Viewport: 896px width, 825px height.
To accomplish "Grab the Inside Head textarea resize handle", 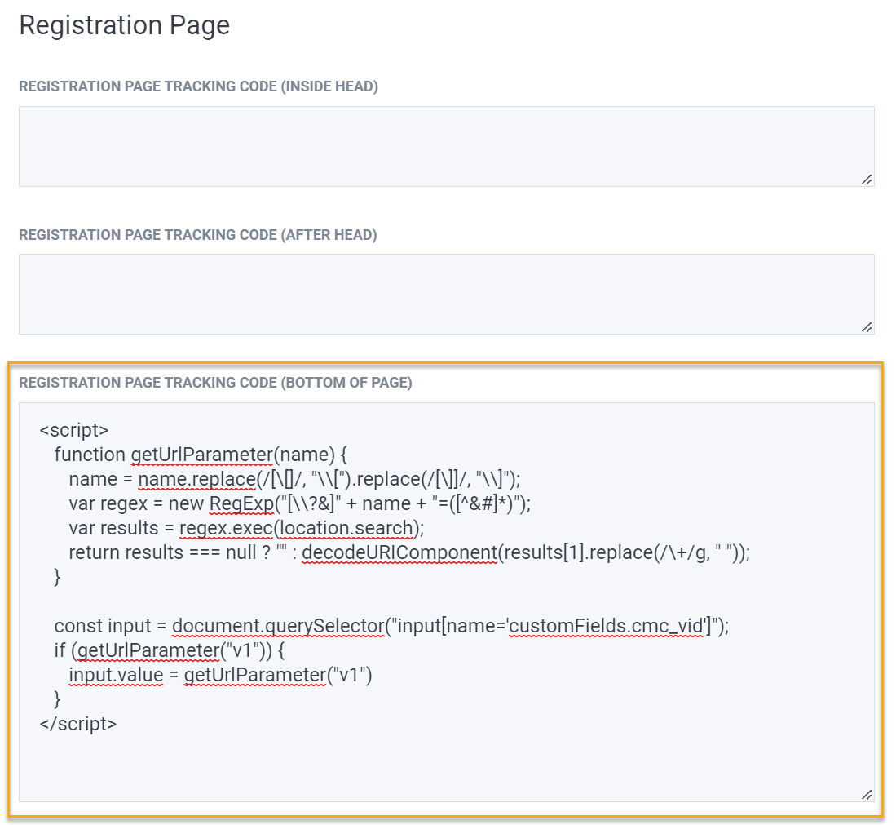I will point(866,179).
